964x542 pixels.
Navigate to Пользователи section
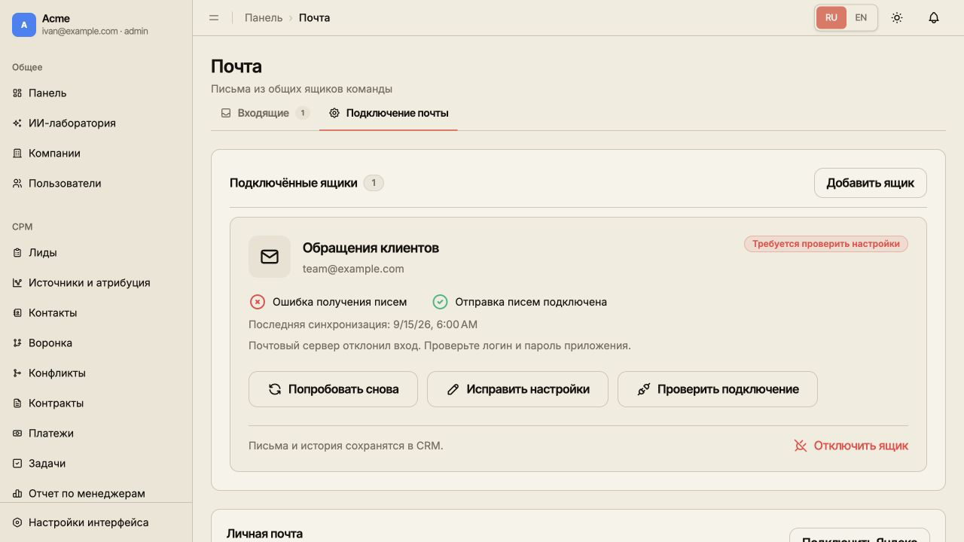(96, 183)
